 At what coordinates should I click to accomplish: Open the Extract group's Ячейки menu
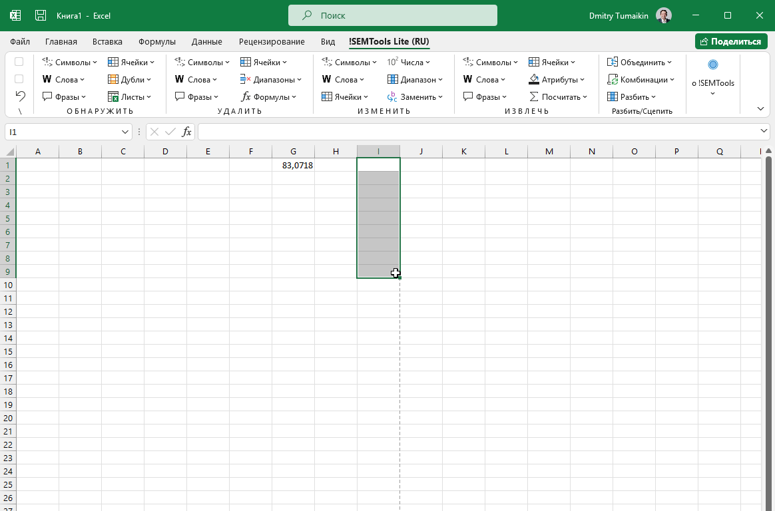pos(551,62)
